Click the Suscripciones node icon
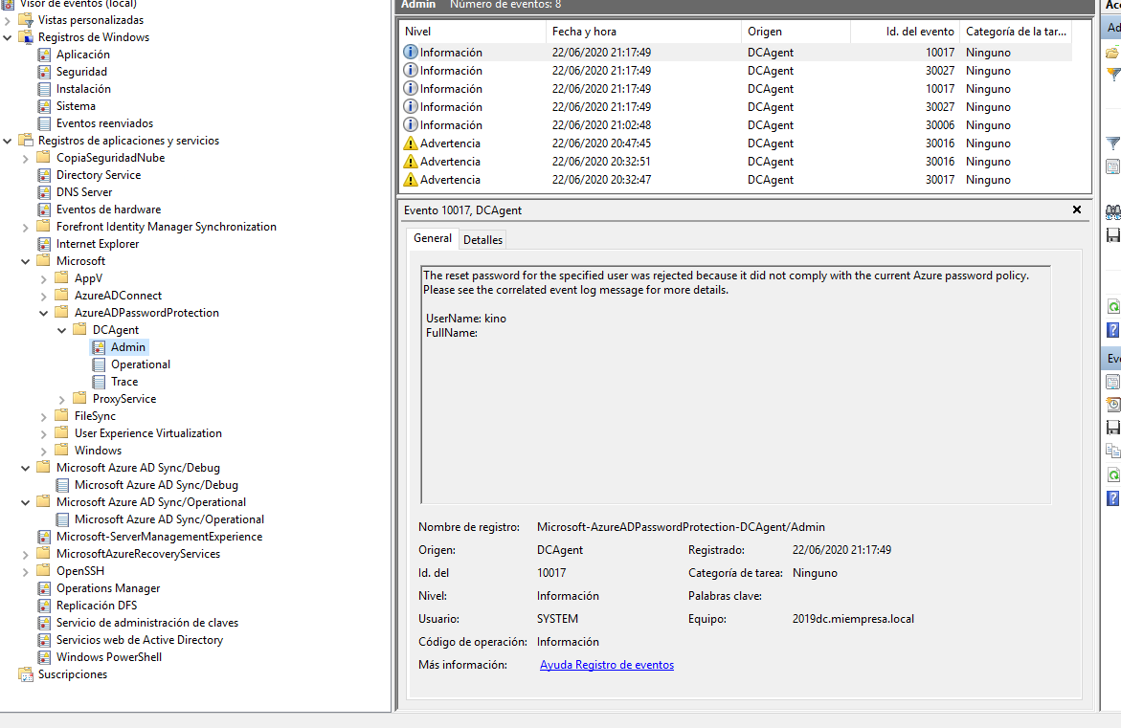This screenshot has height=728, width=1121. [x=25, y=674]
